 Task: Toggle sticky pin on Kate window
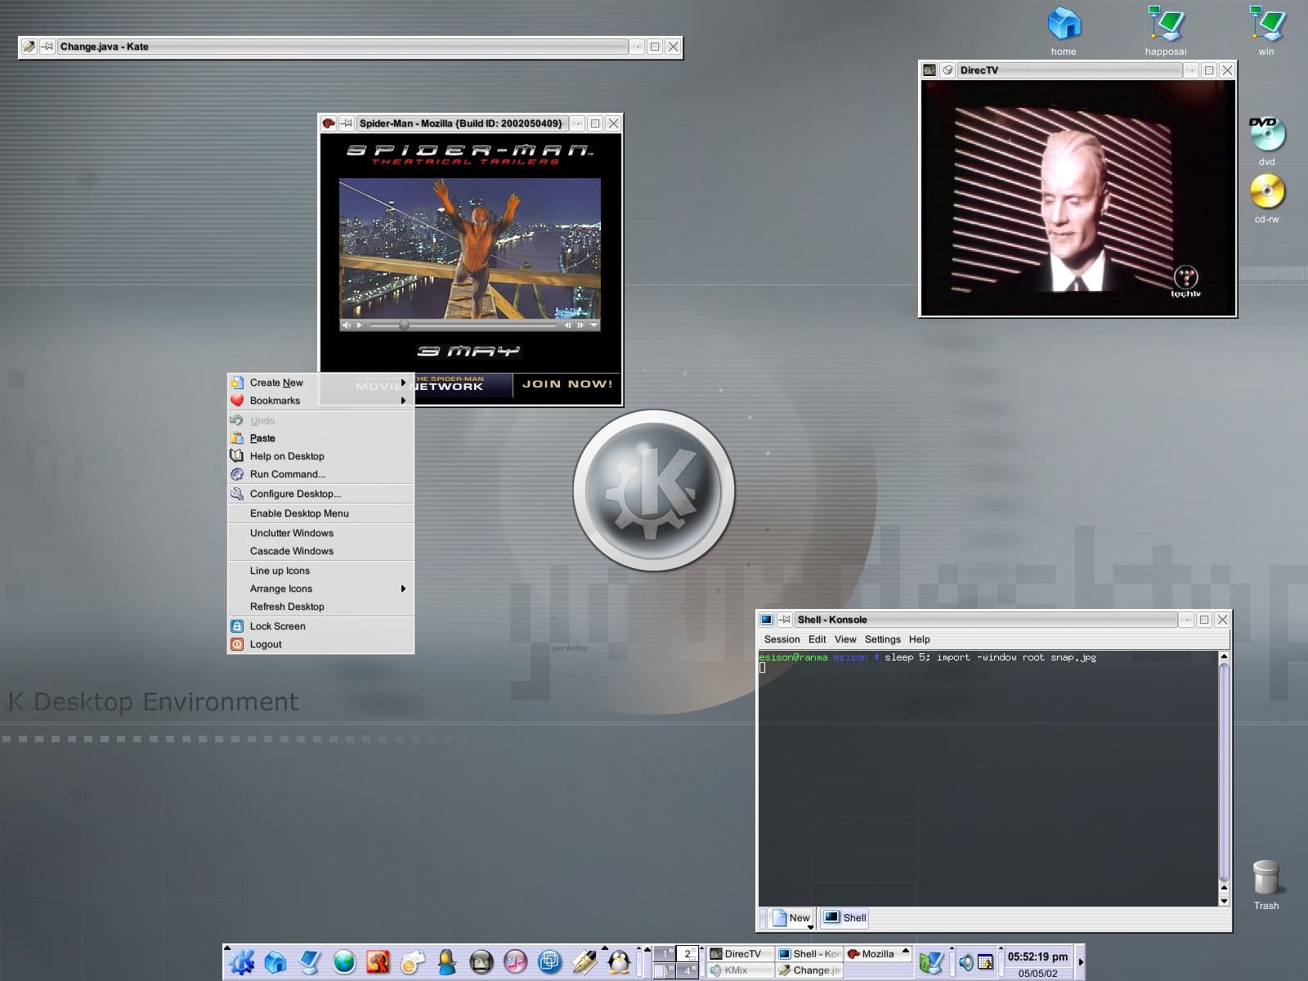(47, 47)
